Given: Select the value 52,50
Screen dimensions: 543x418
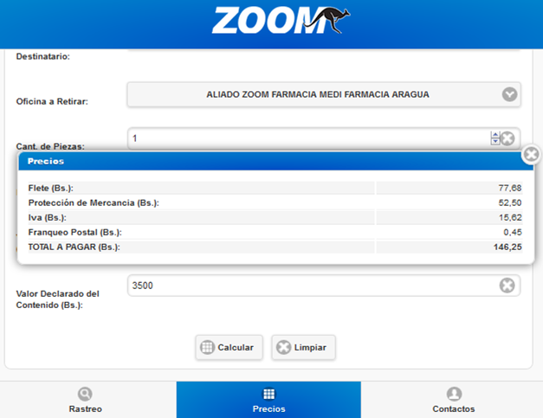Looking at the screenshot, I should point(510,203).
